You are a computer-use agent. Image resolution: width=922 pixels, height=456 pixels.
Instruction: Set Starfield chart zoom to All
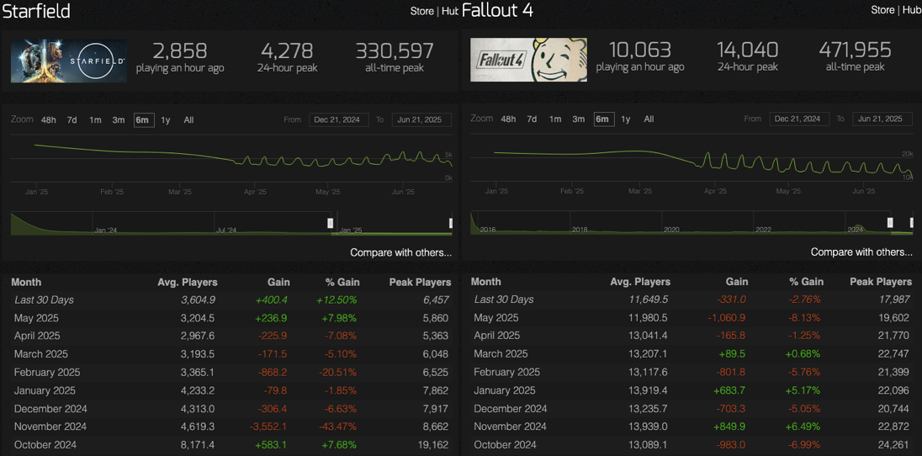(x=188, y=120)
